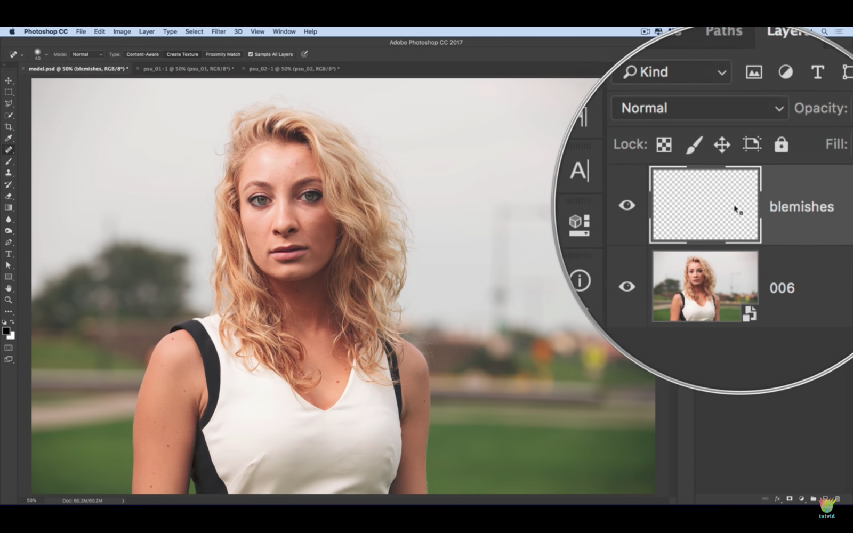Image resolution: width=853 pixels, height=533 pixels.
Task: Enable the Create Texture type option
Action: click(x=182, y=54)
